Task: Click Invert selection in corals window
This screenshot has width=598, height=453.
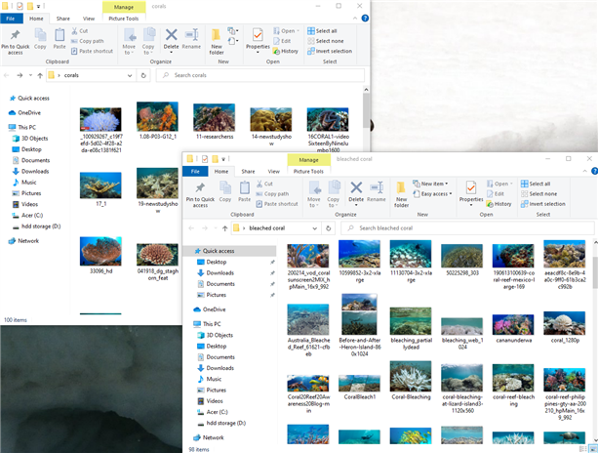Action: point(330,51)
